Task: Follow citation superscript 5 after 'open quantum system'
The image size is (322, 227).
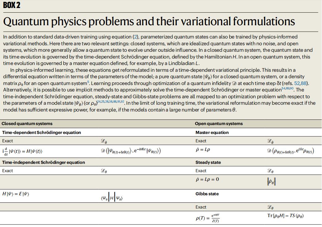Action: pyautogui.click(x=88, y=82)
